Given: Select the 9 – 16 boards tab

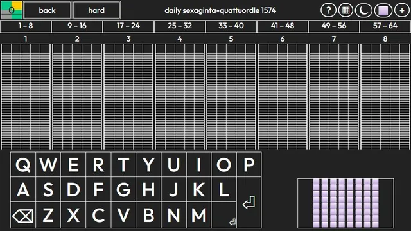Looking at the screenshot, I should (77, 26).
